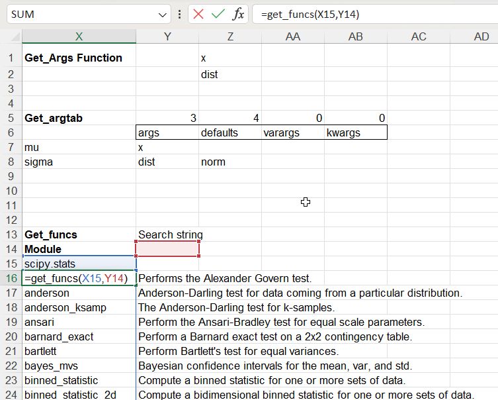Click the red-highlighted search string cell Y14

point(167,249)
